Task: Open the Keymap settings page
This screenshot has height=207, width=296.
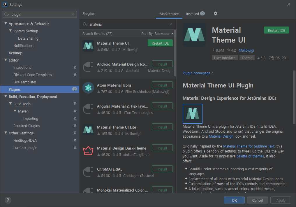Action: [15, 53]
